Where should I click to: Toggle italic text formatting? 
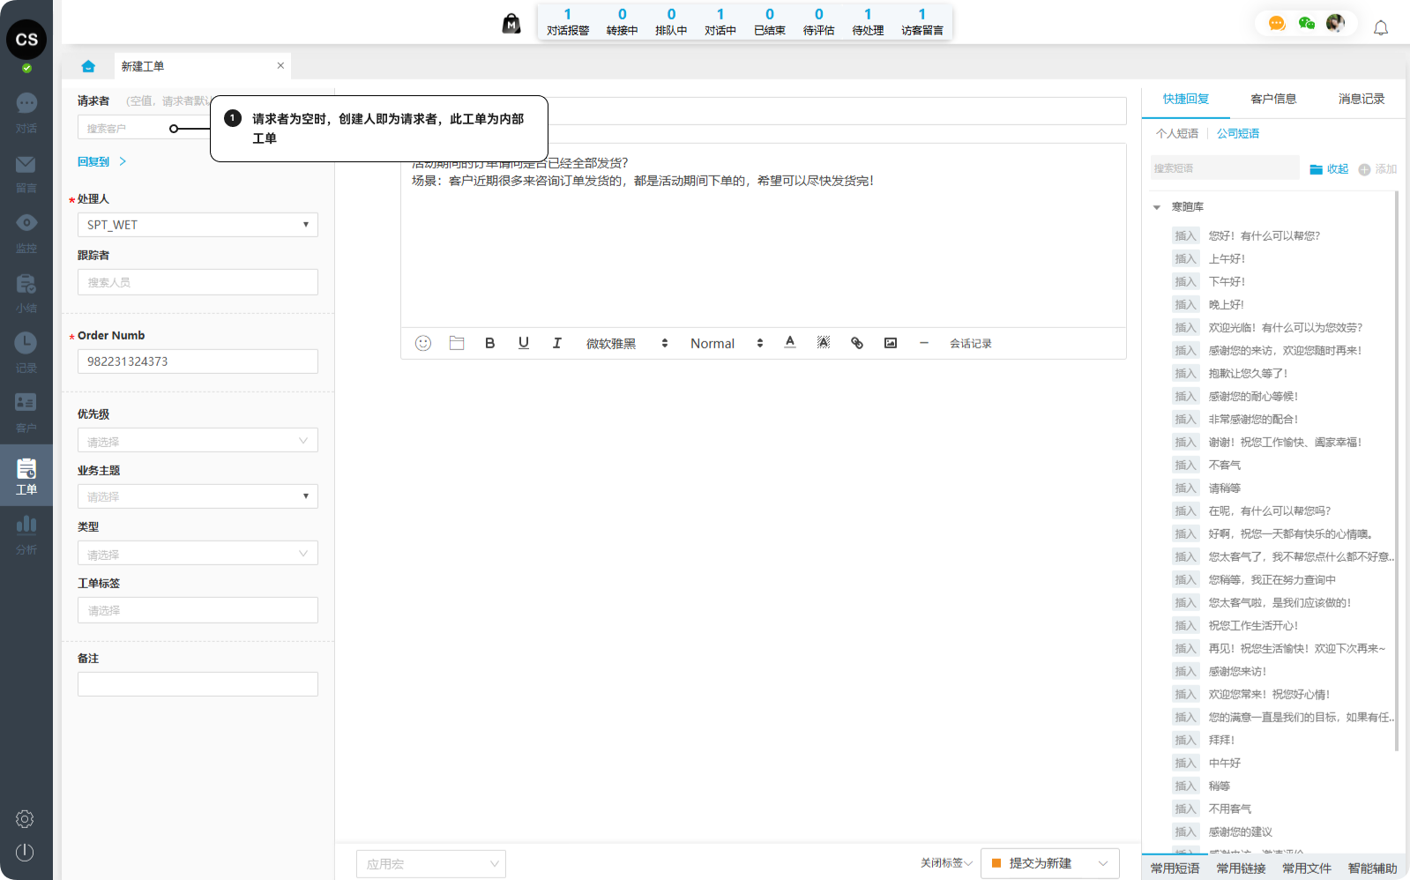click(x=557, y=343)
